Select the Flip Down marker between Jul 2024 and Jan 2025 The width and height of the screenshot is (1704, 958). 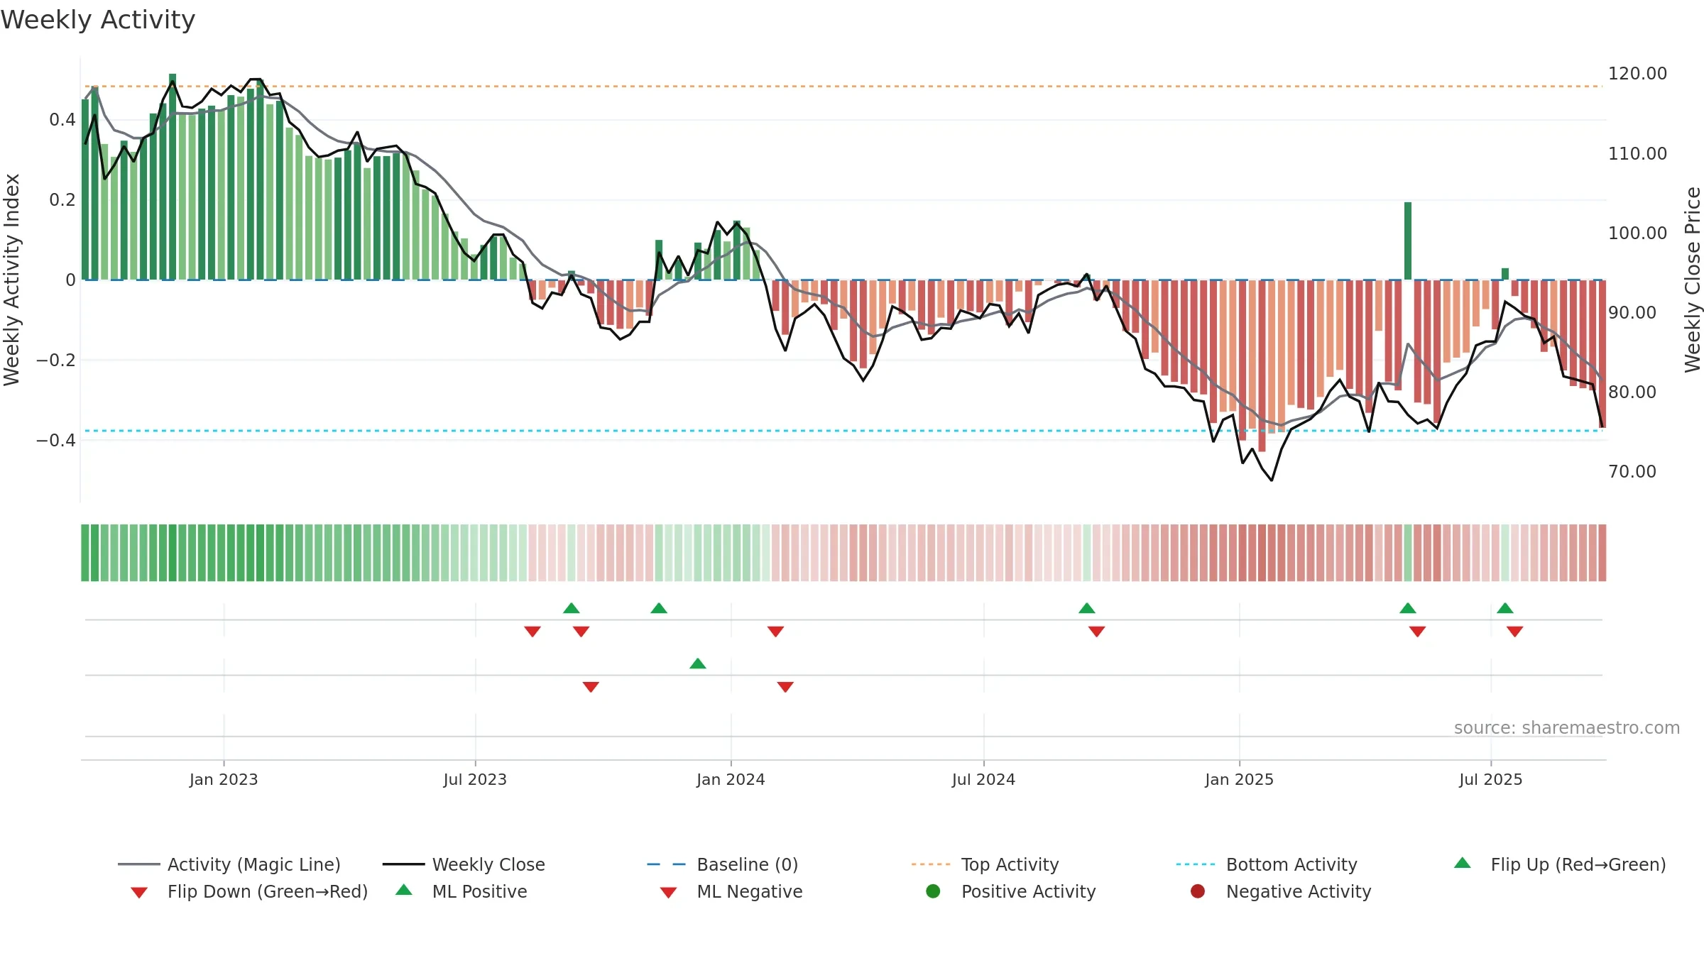pyautogui.click(x=1096, y=632)
